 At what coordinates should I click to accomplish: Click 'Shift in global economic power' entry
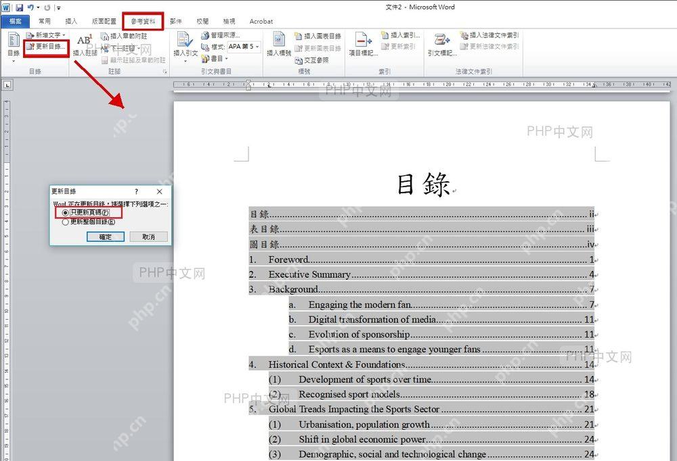[x=431, y=439]
